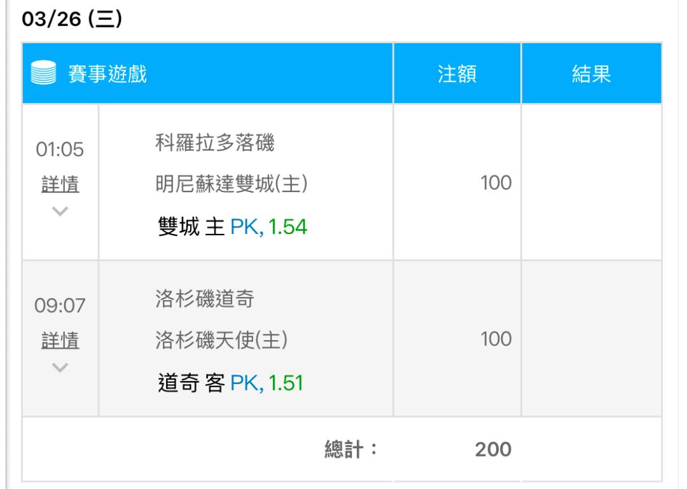Viewport: 687px width, 489px height.
Task: Click the 03/26 (三) date heading
Action: tap(72, 19)
